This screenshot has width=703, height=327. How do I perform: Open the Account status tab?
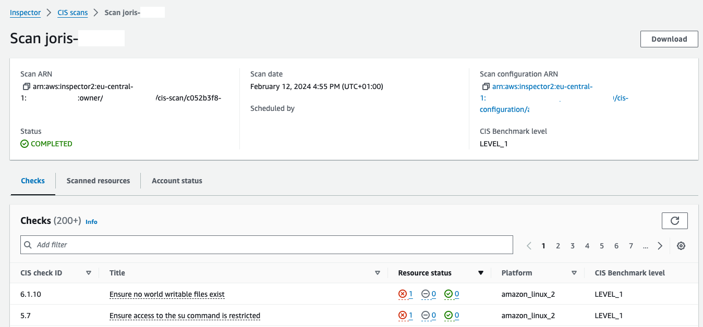(x=177, y=181)
